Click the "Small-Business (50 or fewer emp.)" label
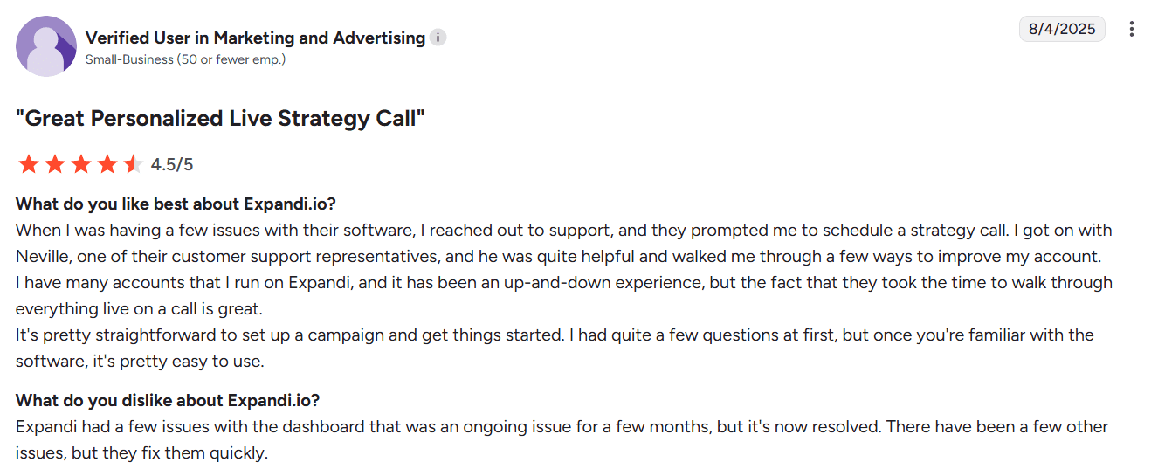Viewport: 1158px width, 476px height. pos(185,59)
